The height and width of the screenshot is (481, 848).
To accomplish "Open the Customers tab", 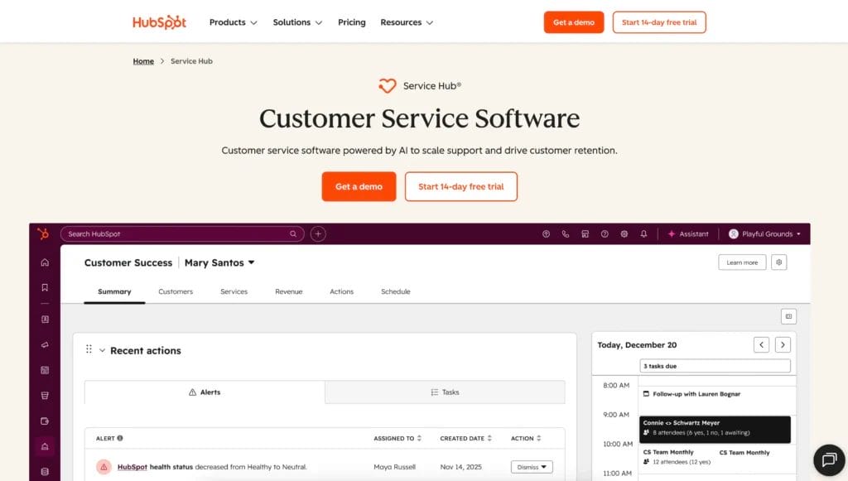I will coord(175,291).
